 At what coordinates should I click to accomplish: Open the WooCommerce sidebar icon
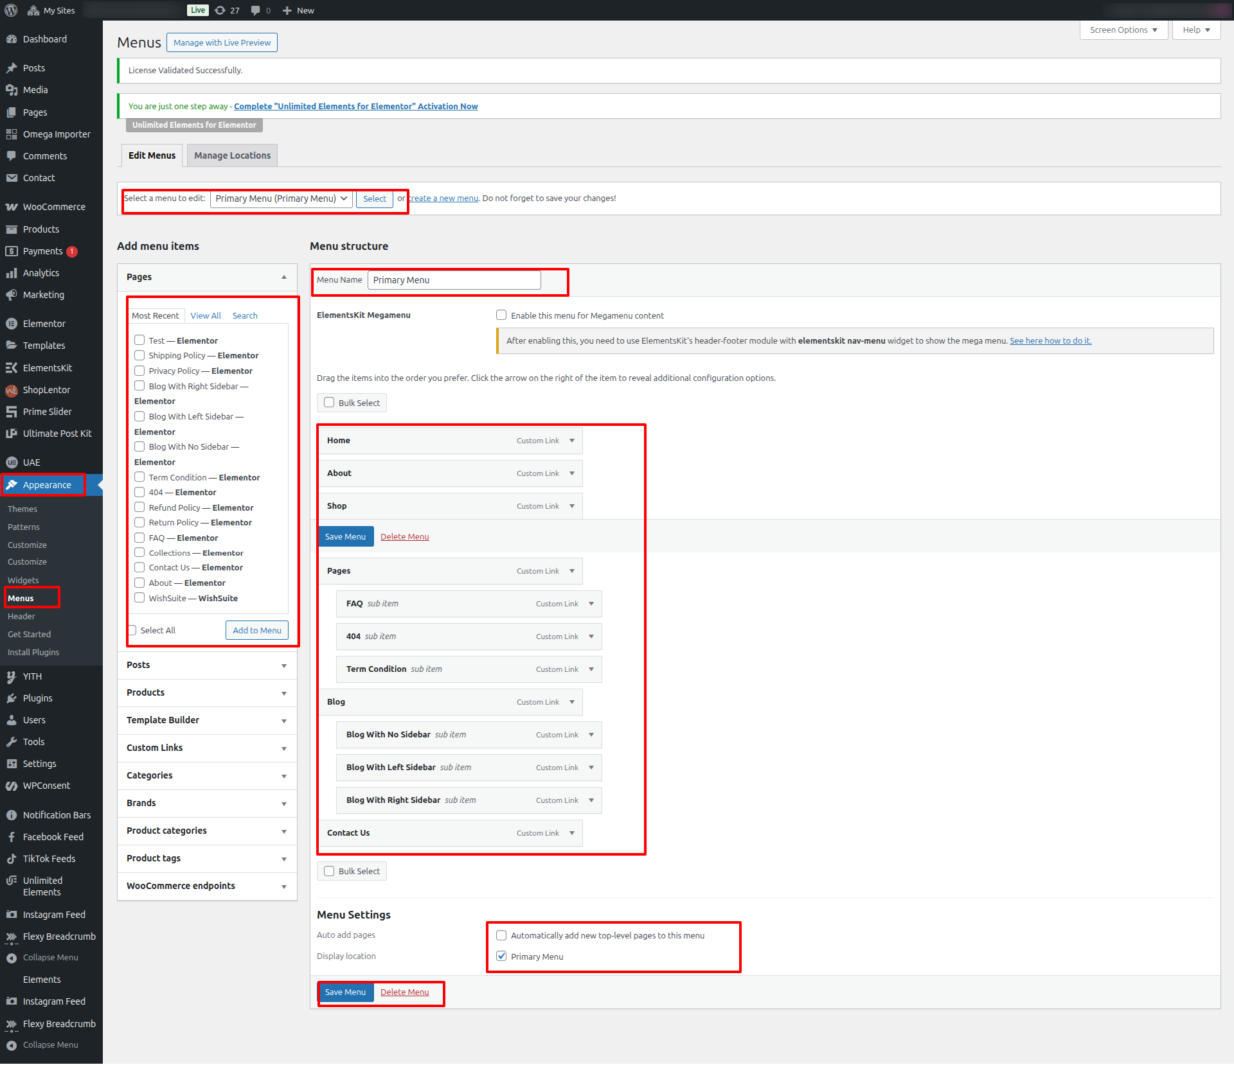(12, 207)
